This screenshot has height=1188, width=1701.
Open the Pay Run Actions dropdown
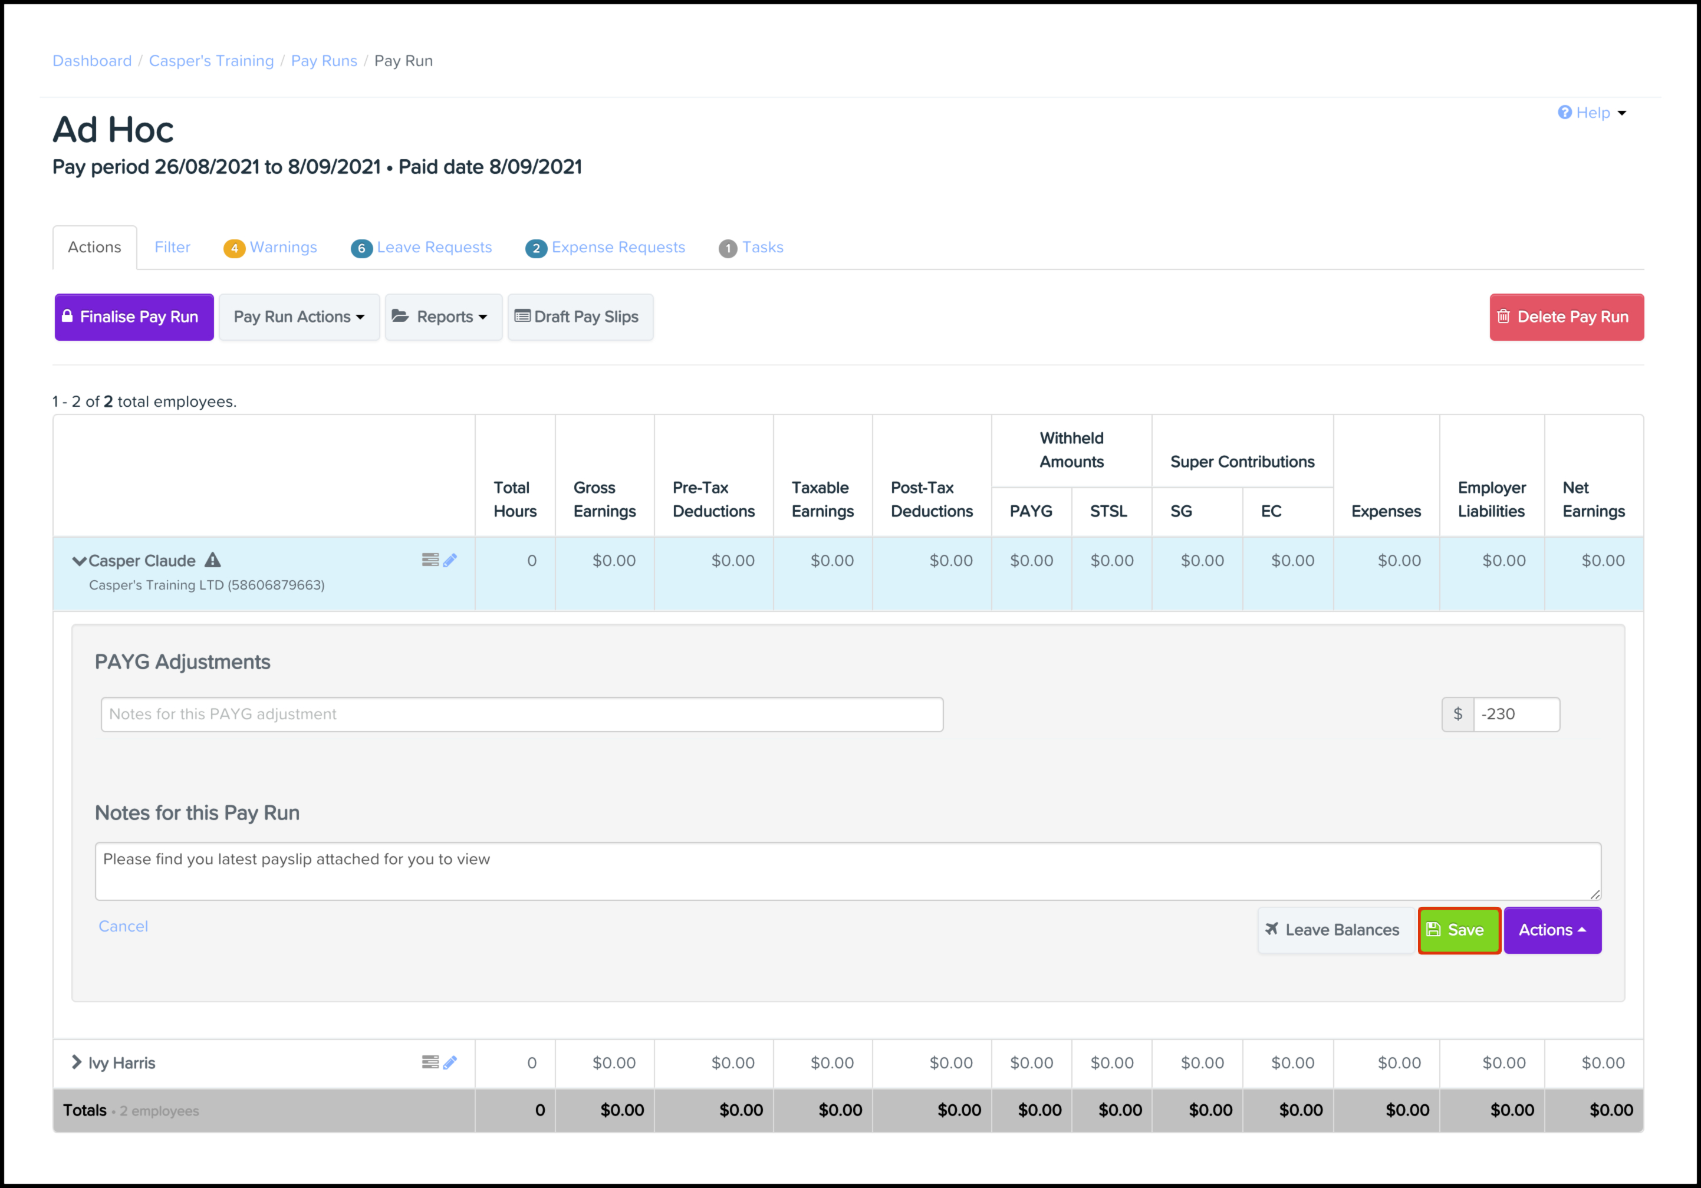[x=298, y=317]
